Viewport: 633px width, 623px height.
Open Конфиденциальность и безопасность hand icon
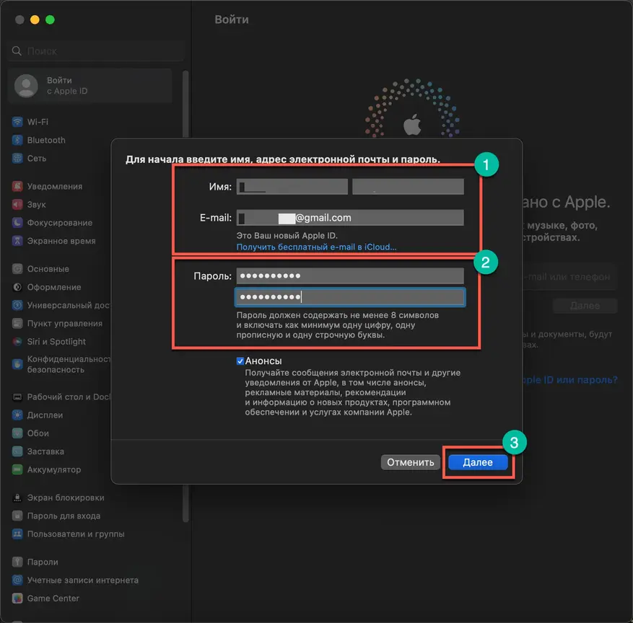[x=17, y=364]
